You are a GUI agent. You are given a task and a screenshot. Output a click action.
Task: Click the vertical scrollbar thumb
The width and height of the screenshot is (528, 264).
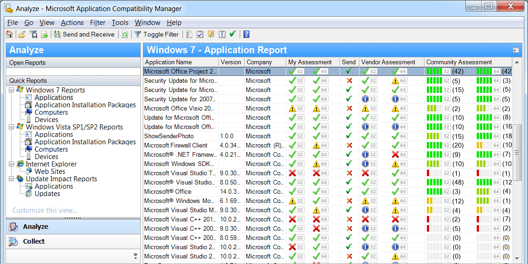[x=516, y=153]
